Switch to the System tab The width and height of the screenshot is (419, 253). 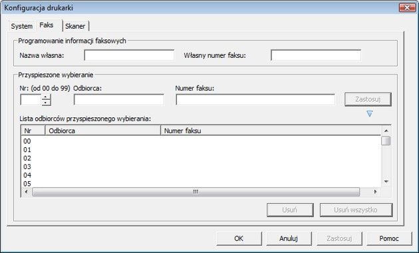[22, 26]
